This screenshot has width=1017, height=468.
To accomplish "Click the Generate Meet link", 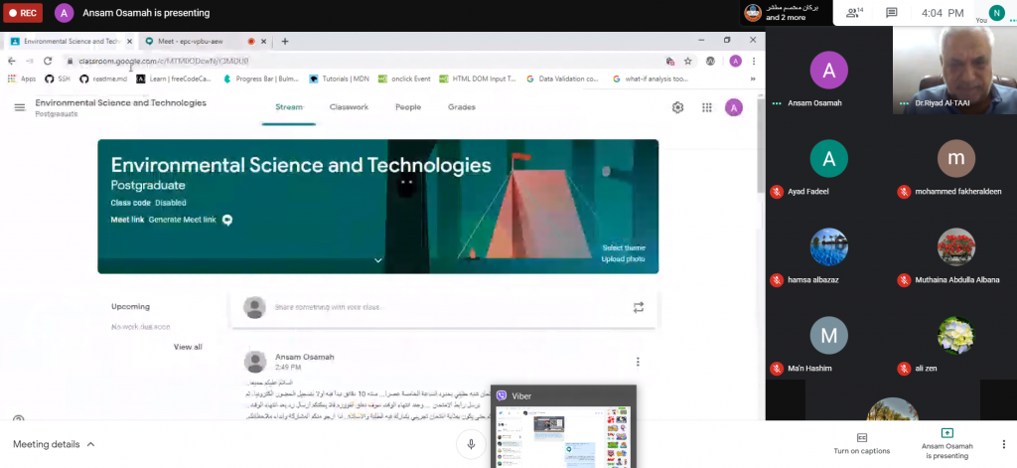I will pyautogui.click(x=182, y=220).
